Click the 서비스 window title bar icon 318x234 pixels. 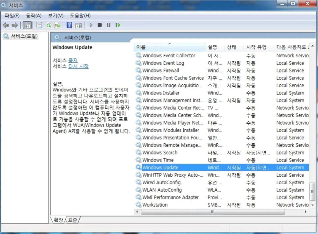(x=4, y=5)
